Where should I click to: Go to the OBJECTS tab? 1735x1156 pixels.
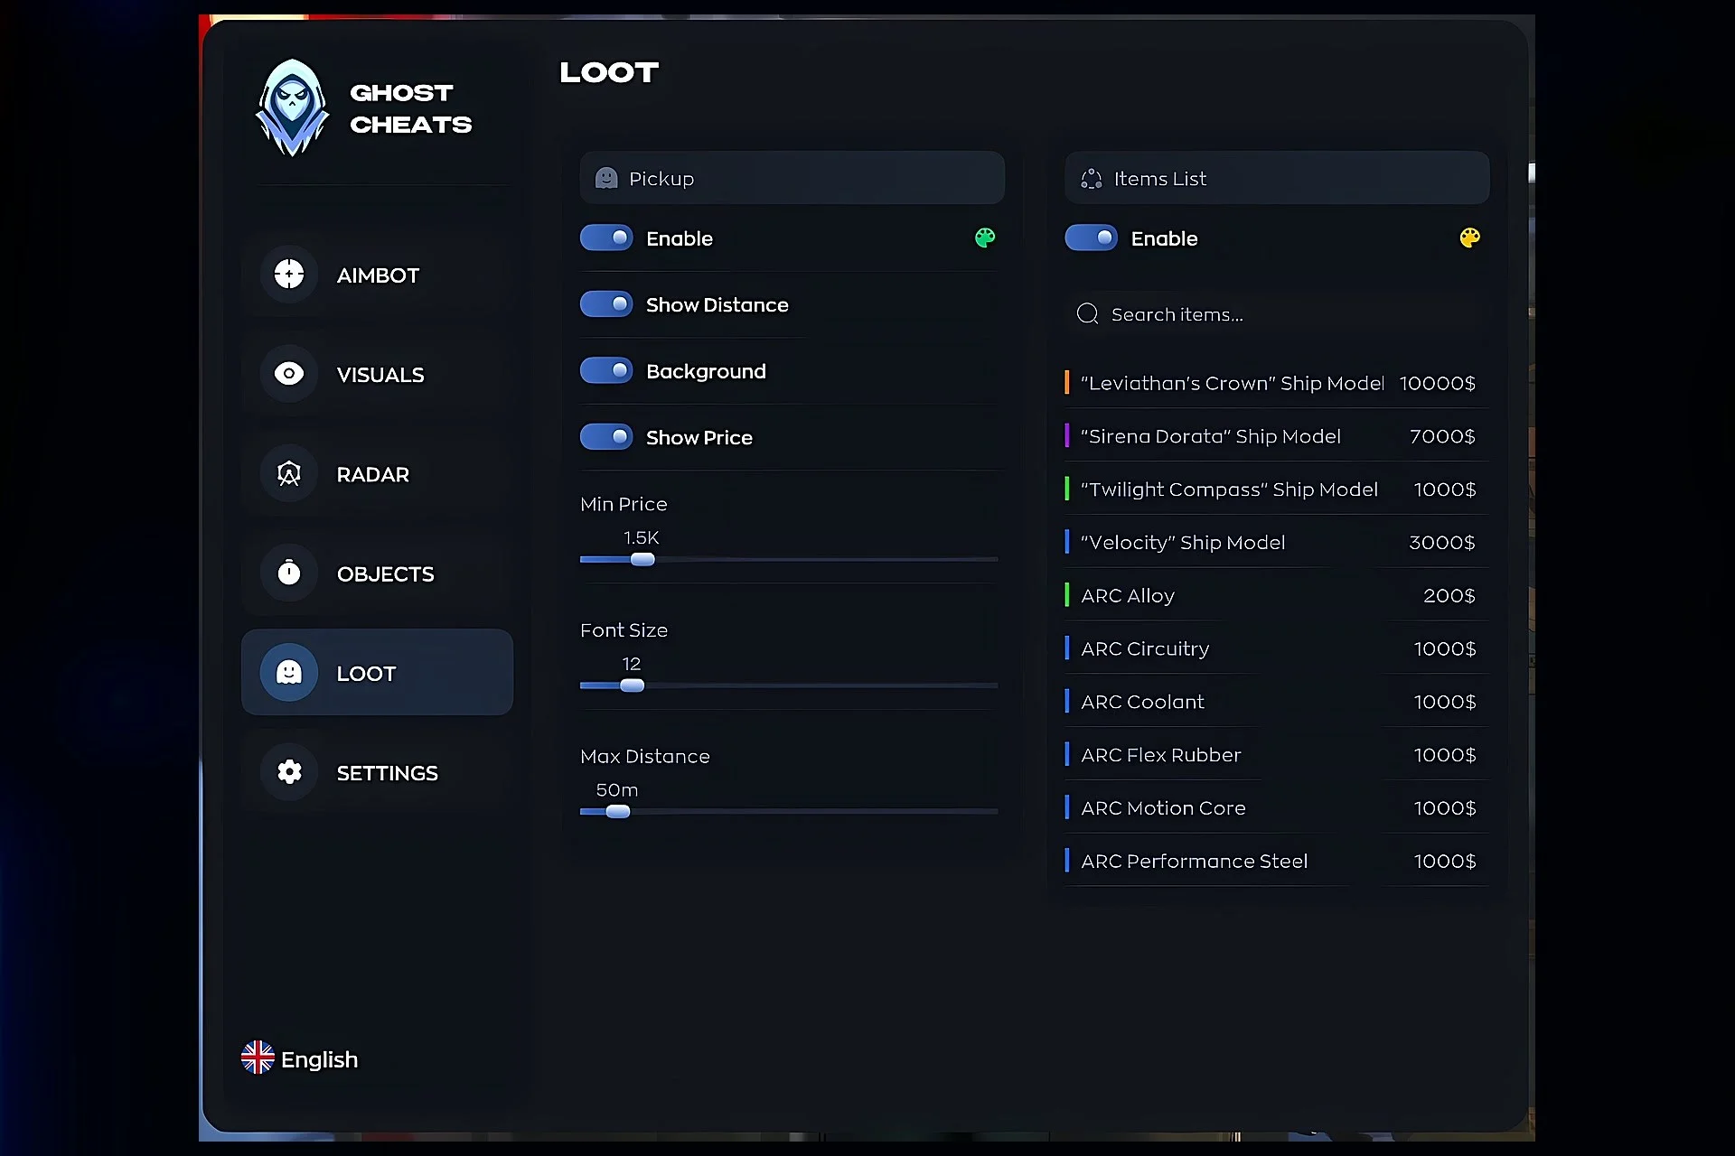377,573
